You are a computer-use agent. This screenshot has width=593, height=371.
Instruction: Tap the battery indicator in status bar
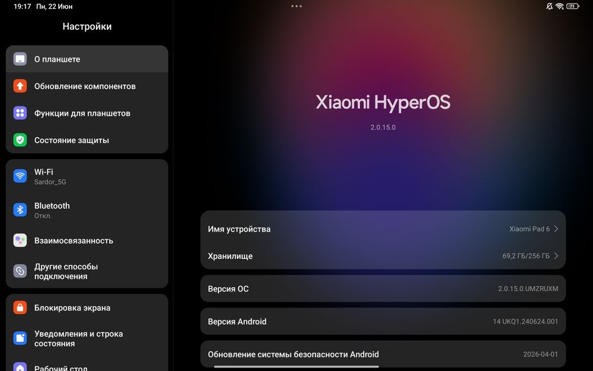pyautogui.click(x=573, y=6)
